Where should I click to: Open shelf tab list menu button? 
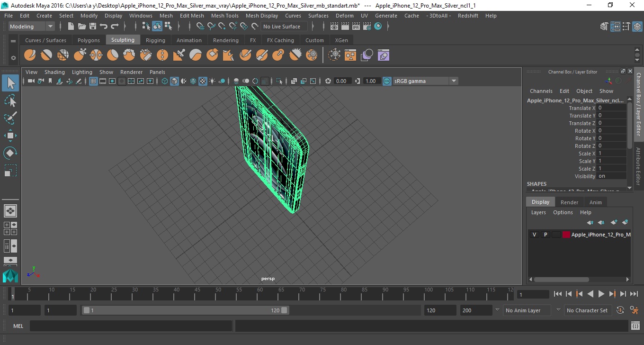pos(13,41)
